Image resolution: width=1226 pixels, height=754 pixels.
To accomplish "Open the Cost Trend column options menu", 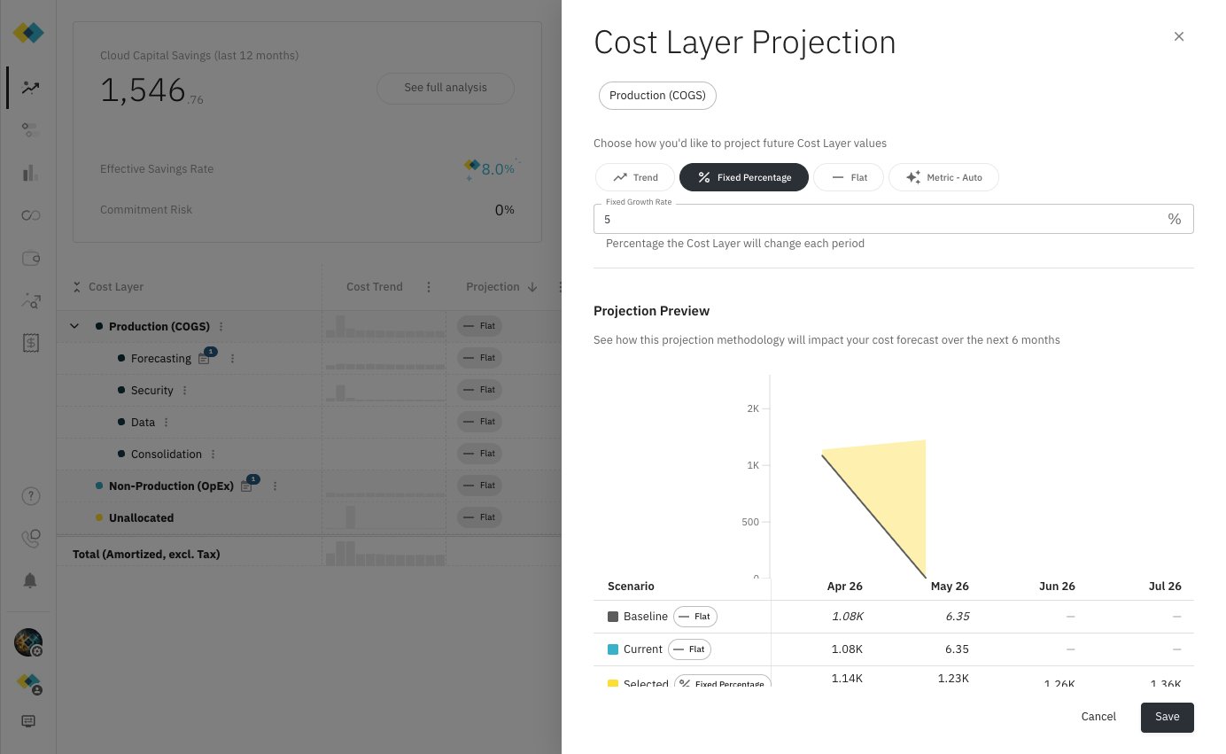I will click(x=429, y=287).
